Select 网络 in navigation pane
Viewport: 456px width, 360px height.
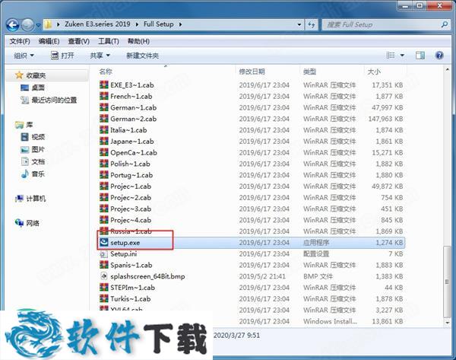coord(33,224)
